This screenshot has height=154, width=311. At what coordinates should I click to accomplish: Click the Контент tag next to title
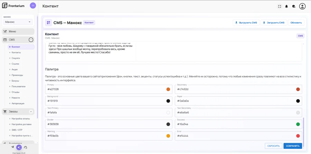89,23
